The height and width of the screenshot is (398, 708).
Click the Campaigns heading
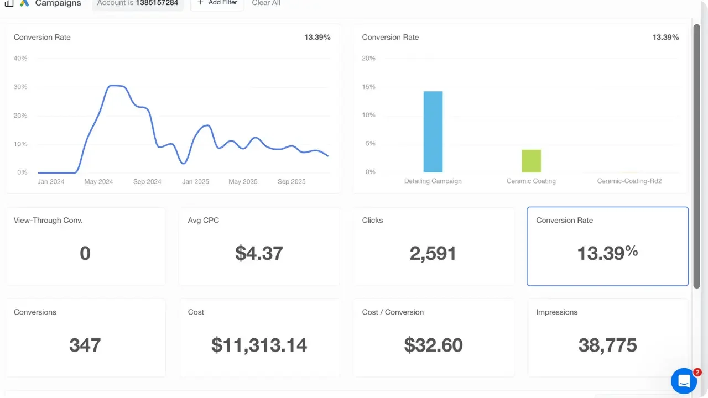click(58, 3)
